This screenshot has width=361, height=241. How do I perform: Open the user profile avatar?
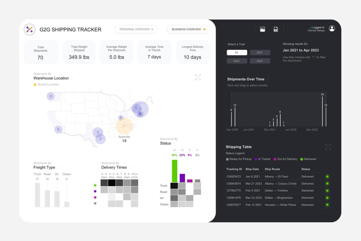(x=332, y=28)
